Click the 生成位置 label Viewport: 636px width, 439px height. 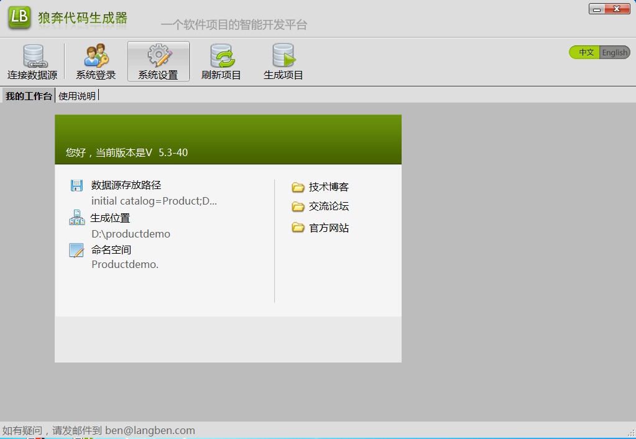[x=110, y=218]
